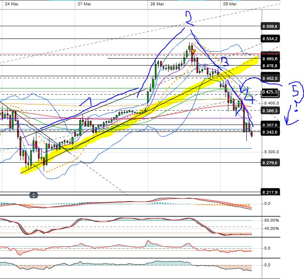The image size is (304, 279).
Task: Select the 8.452,5 price level label
Action: tap(270, 78)
